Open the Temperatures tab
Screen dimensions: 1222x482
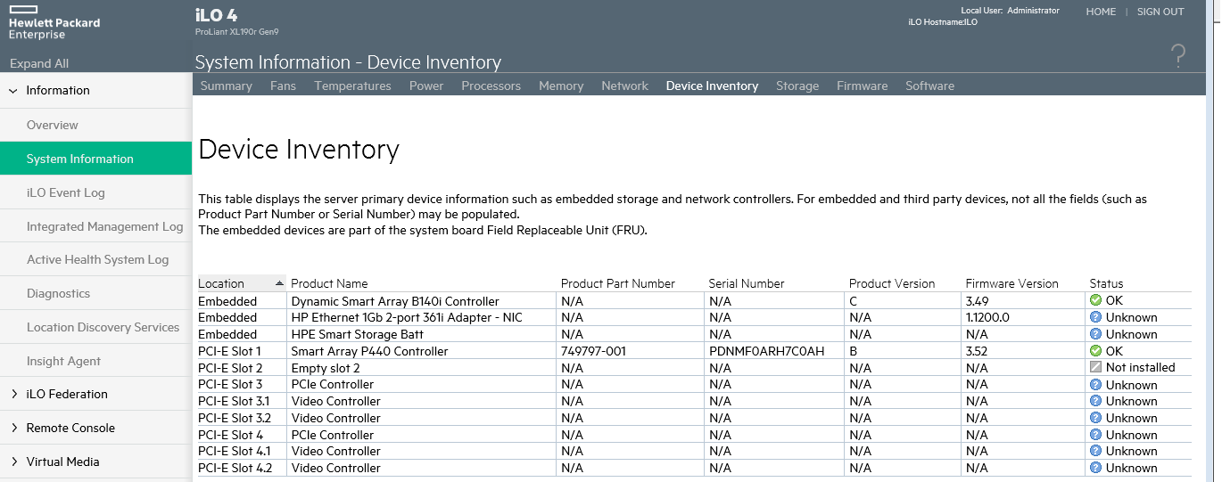352,86
